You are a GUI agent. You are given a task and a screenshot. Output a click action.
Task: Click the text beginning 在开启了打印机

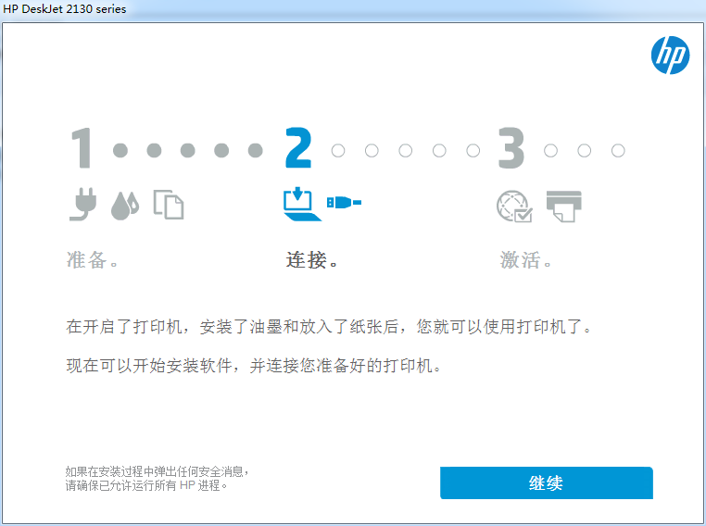click(329, 327)
